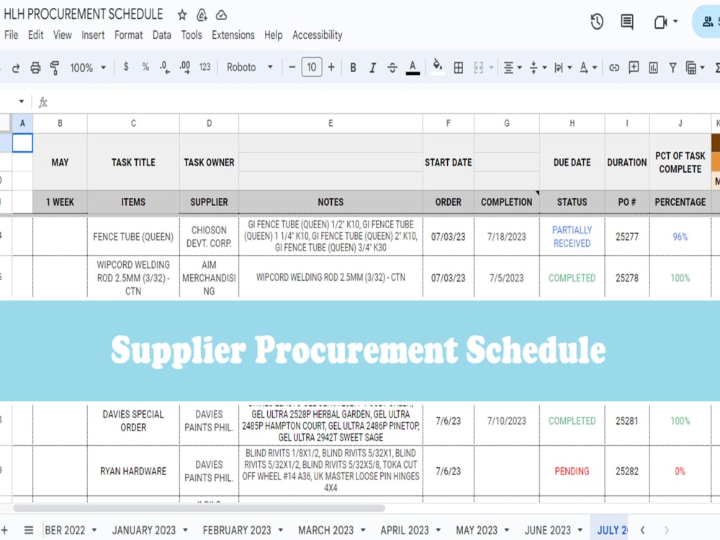Expand the Meet presentation dropdown arrow
The height and width of the screenshot is (540, 720).
(x=675, y=22)
